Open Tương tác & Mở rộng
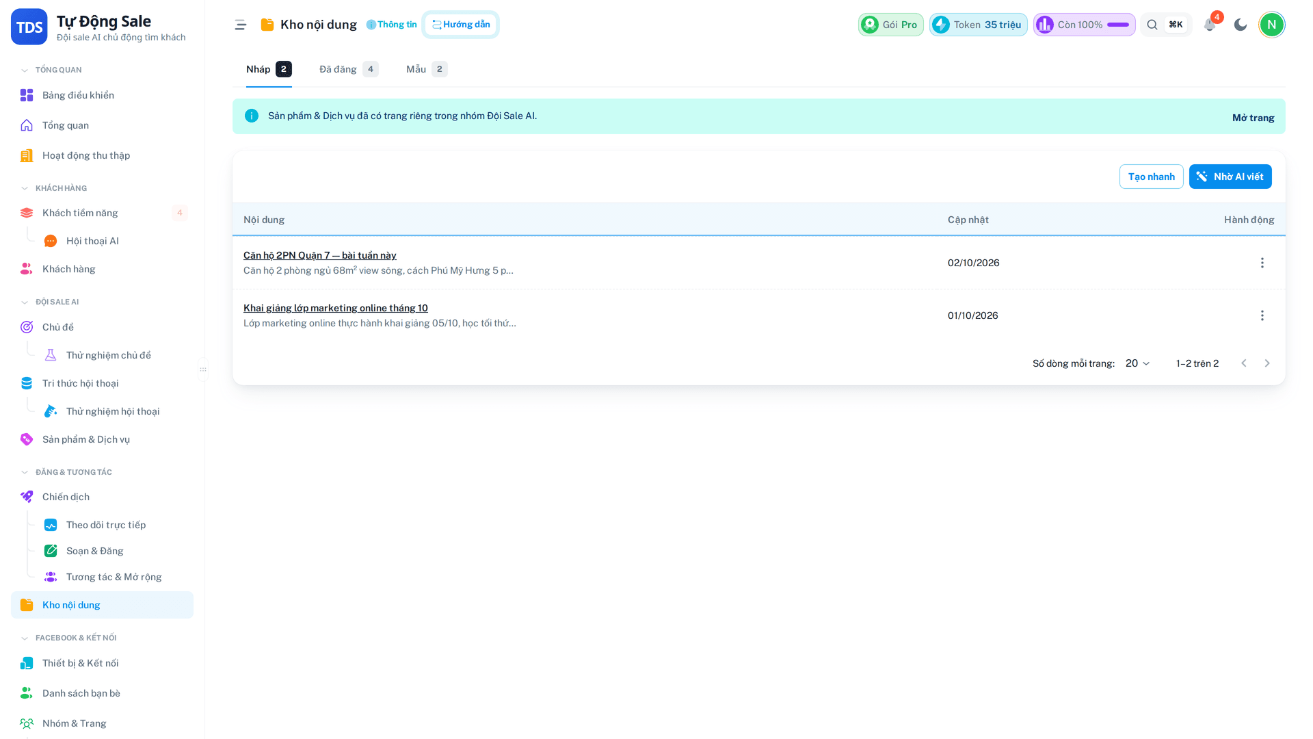The width and height of the screenshot is (1313, 739). [114, 577]
